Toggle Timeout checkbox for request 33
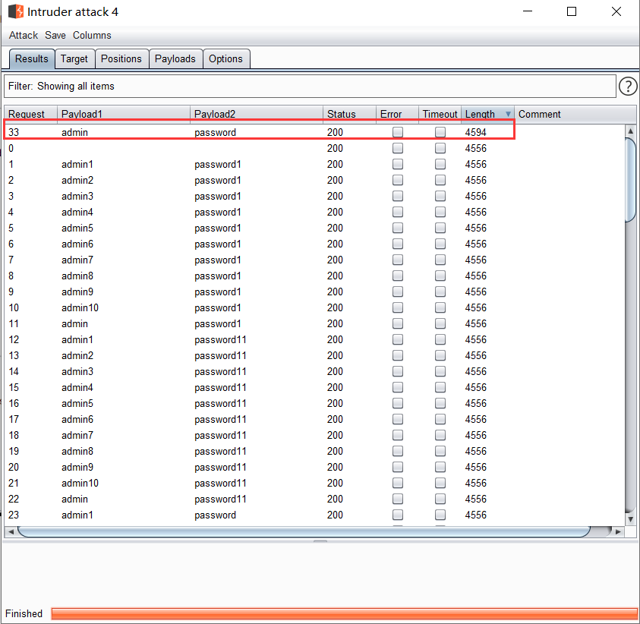Image resolution: width=640 pixels, height=624 pixels. pos(440,132)
